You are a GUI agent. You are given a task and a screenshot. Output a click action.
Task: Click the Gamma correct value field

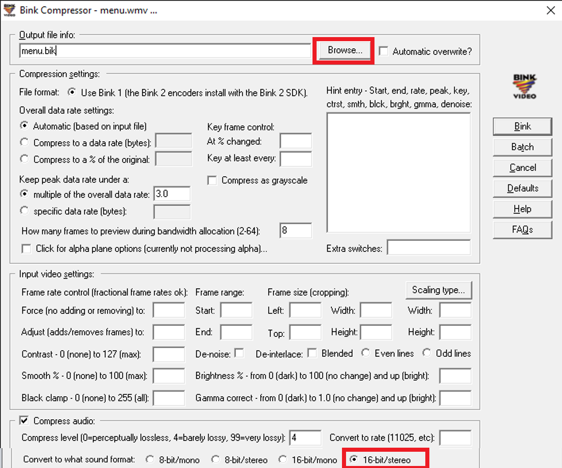[x=455, y=398]
